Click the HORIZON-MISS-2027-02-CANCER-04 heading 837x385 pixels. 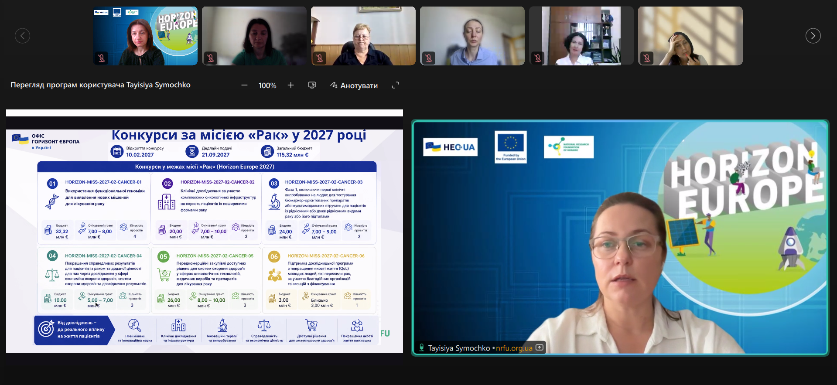click(103, 256)
